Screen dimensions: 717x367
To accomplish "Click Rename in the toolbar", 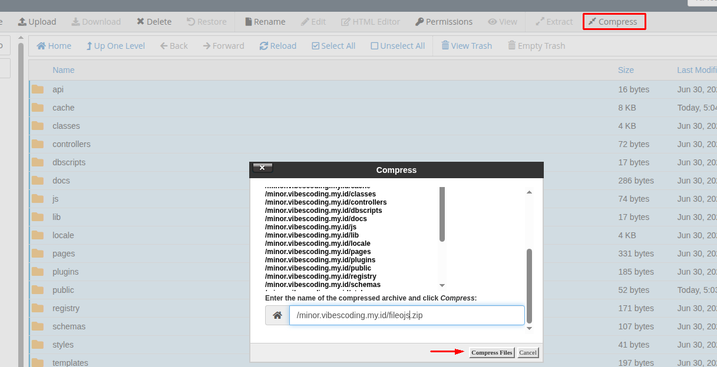I will (265, 22).
